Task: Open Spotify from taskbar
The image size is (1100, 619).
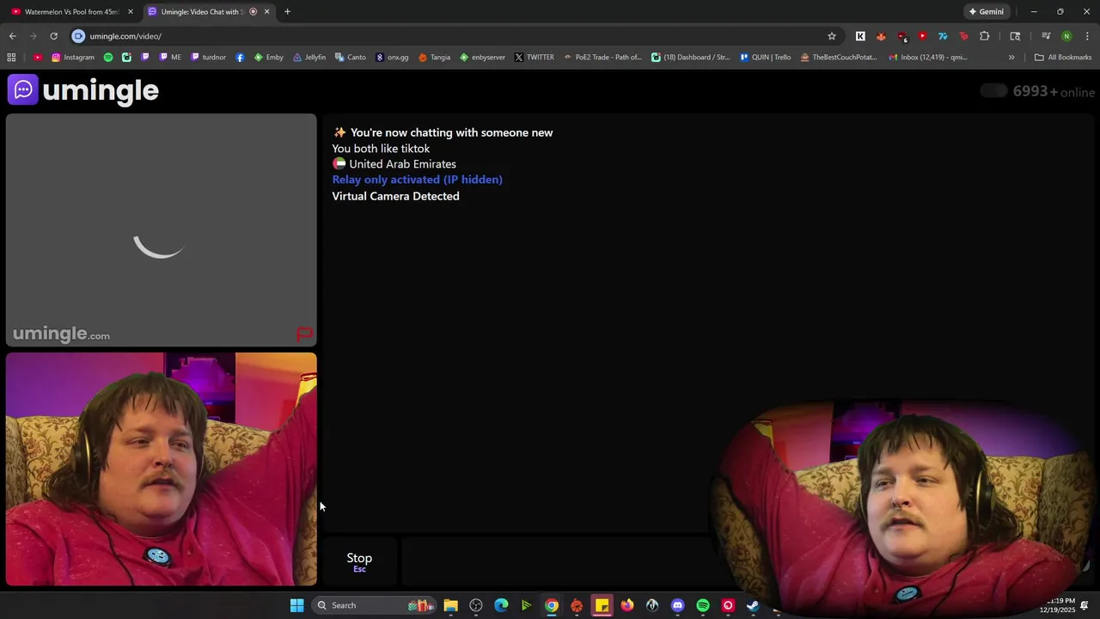Action: coord(703,605)
